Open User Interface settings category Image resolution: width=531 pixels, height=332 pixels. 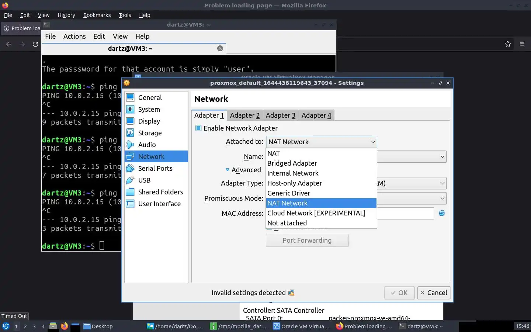coord(156,204)
